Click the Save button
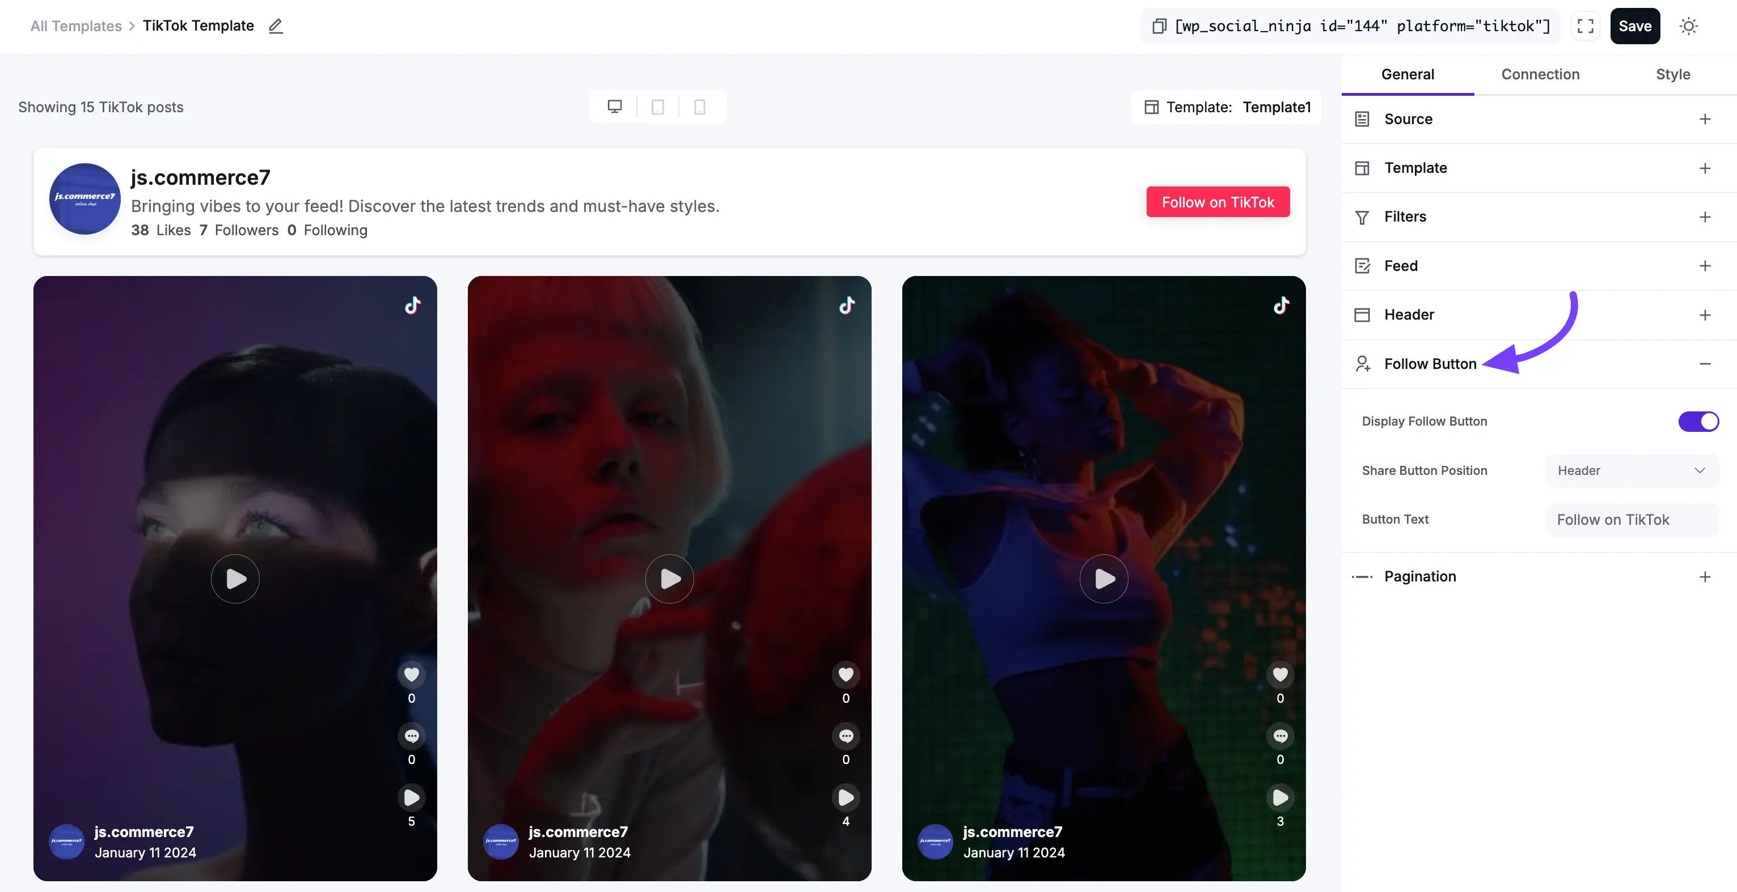The width and height of the screenshot is (1737, 892). (x=1634, y=26)
